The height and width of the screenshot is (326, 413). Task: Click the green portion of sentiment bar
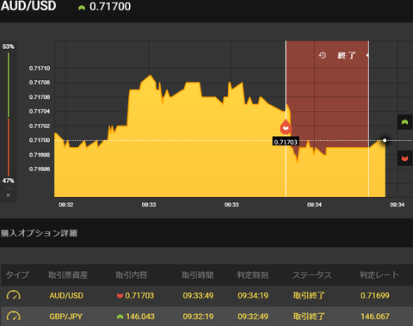pyautogui.click(x=9, y=85)
